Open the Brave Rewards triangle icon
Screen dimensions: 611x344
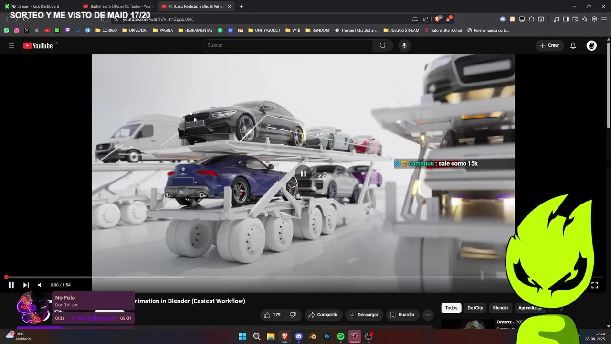[x=448, y=19]
